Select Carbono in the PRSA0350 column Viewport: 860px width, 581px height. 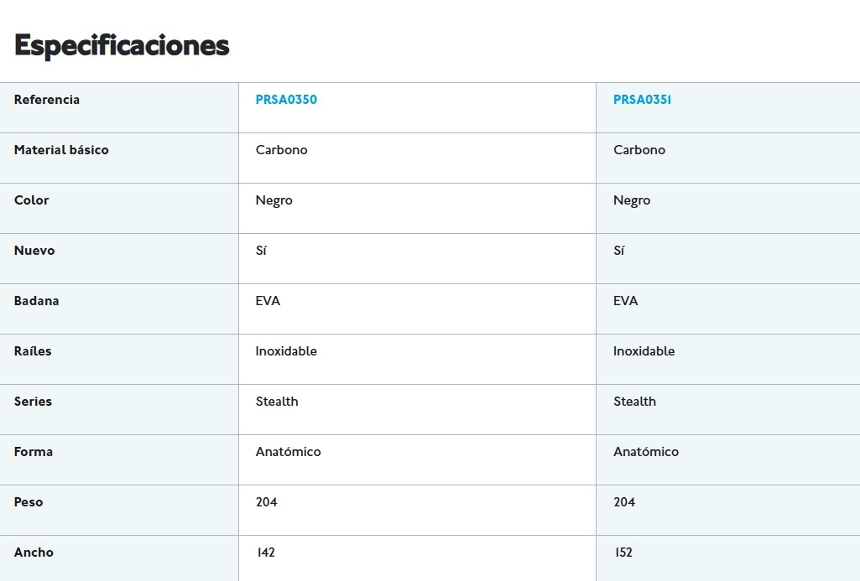282,150
